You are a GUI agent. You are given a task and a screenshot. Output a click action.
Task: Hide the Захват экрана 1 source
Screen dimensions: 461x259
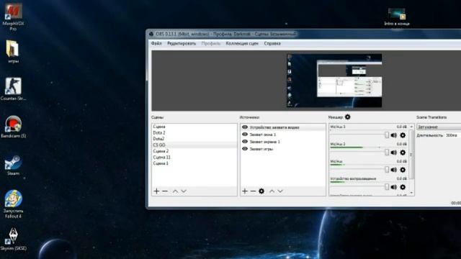click(245, 142)
